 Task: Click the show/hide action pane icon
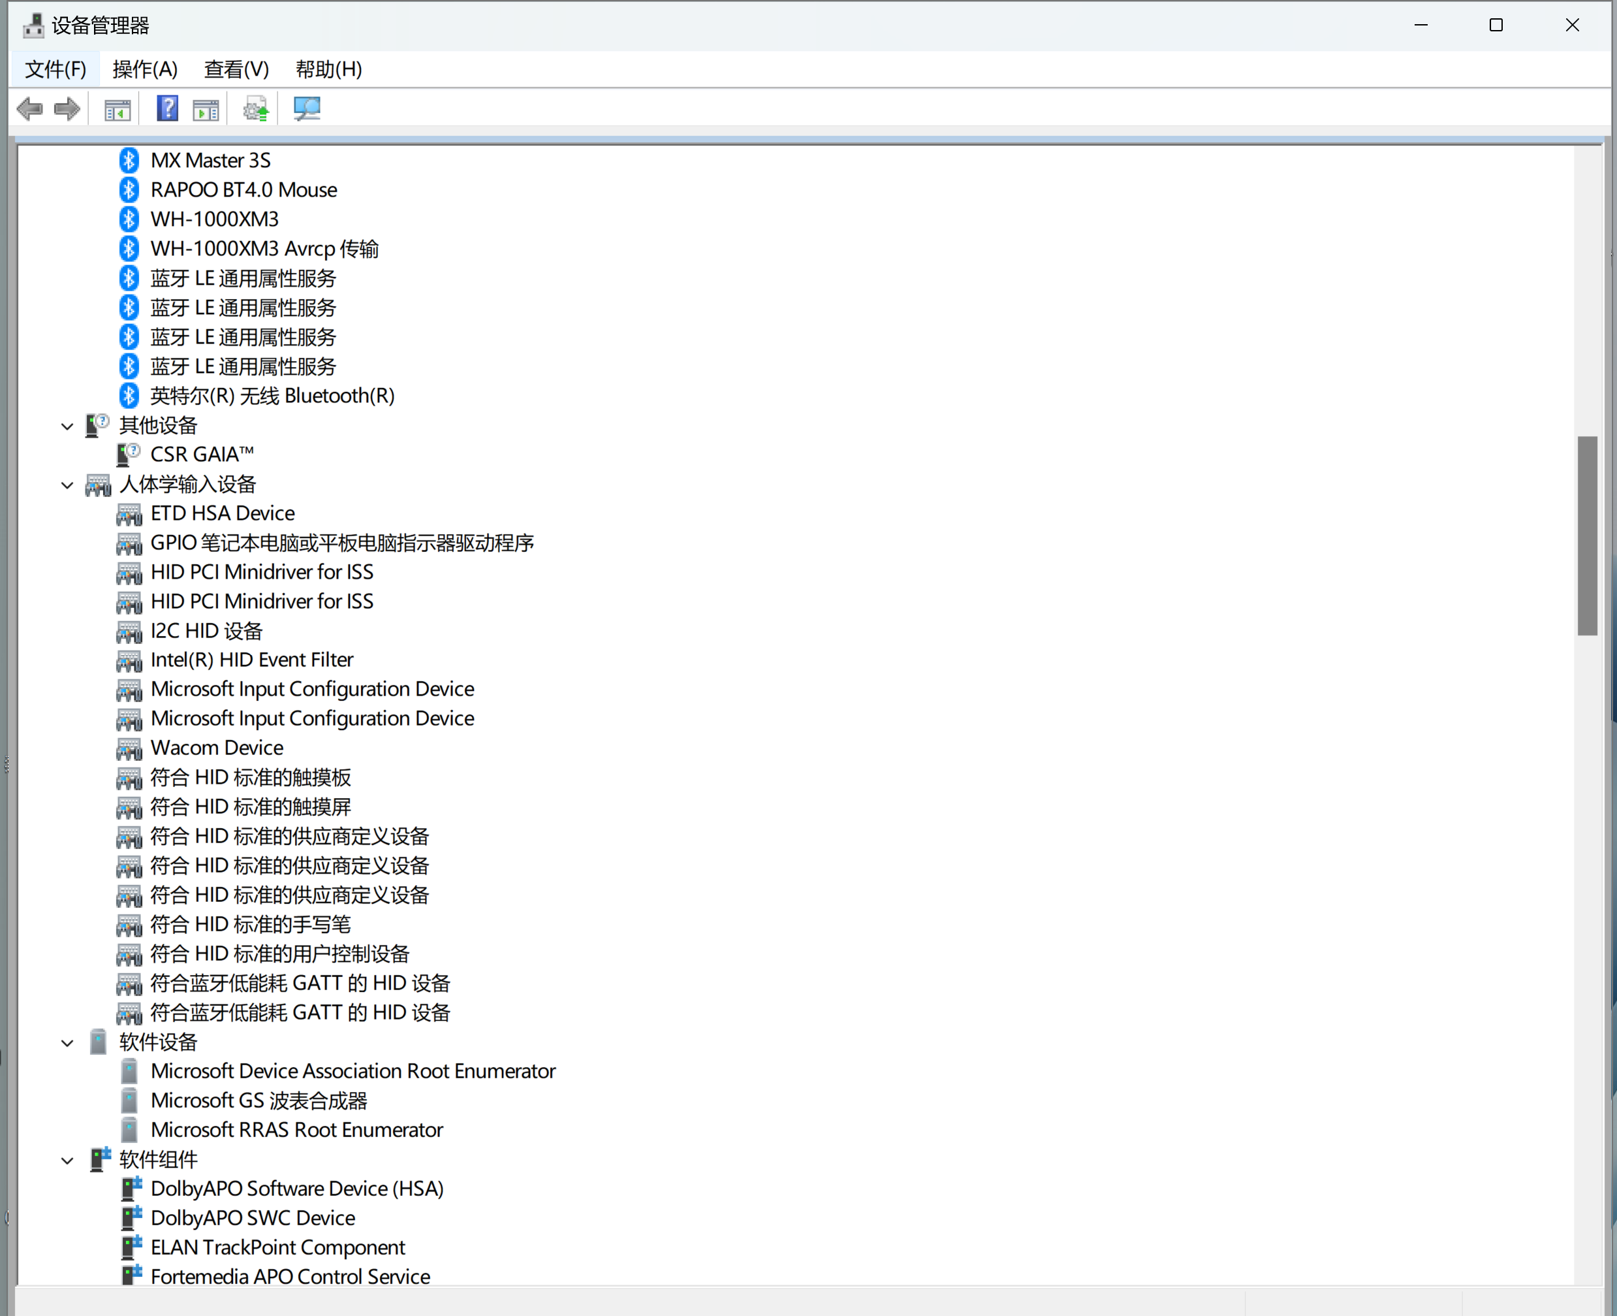(x=206, y=110)
